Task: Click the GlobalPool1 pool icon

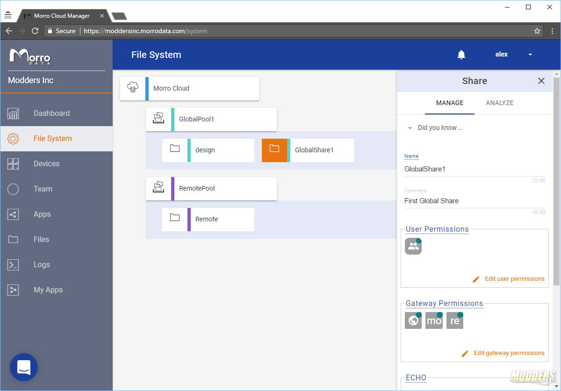Action: (x=158, y=119)
